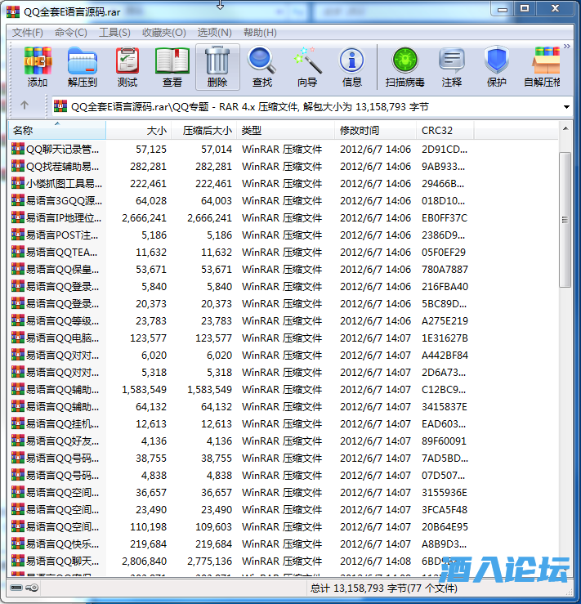Select file QQ聊天记录管... row icon
This screenshot has width=581, height=604.
pyautogui.click(x=18, y=149)
